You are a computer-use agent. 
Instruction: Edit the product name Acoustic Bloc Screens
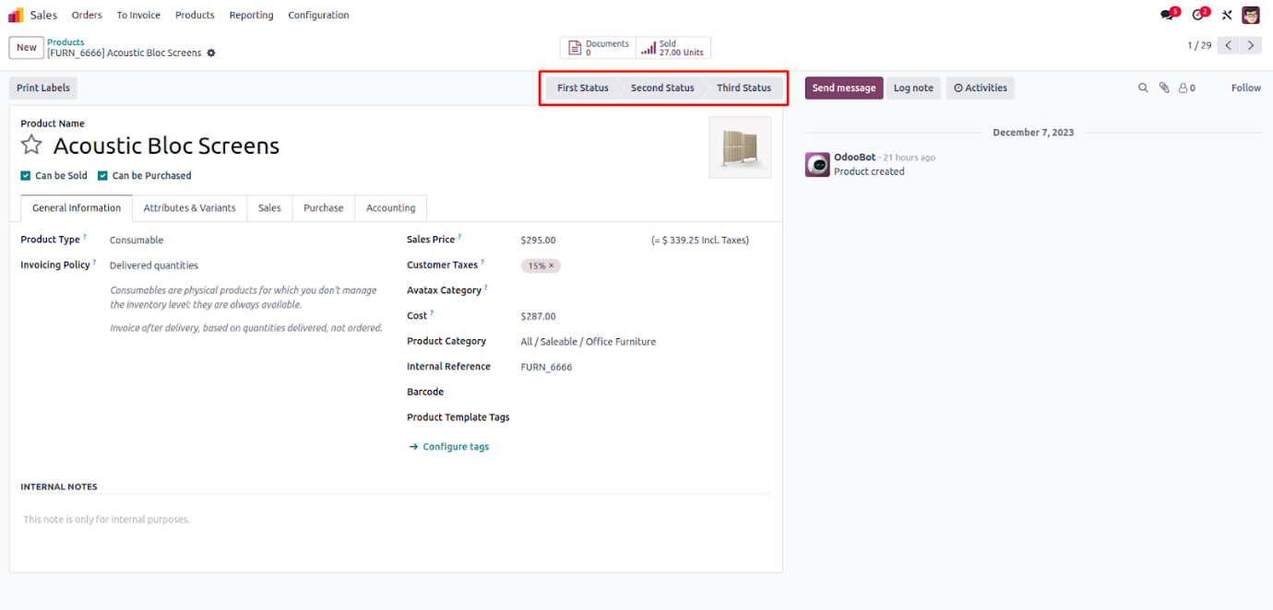tap(166, 146)
